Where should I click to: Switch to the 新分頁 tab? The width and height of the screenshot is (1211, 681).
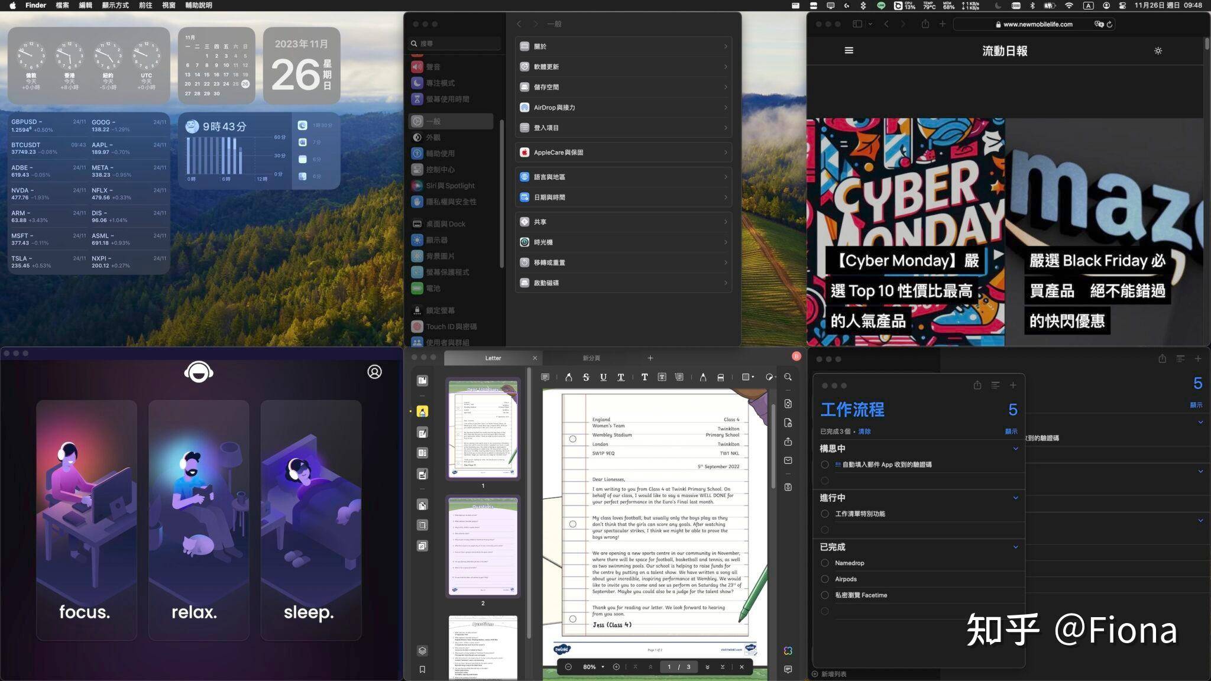coord(591,358)
